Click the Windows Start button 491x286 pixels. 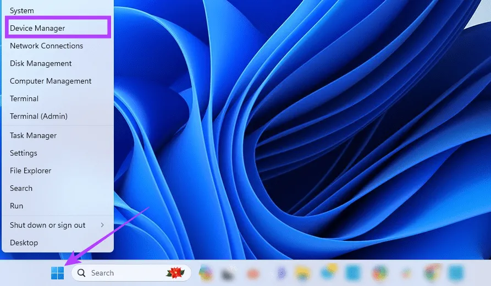click(57, 273)
